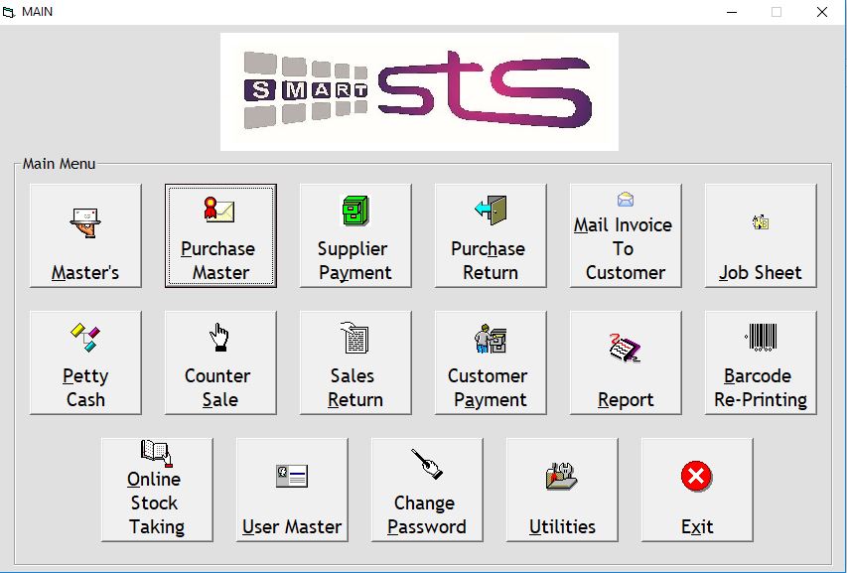Go to Customer Payment
Image resolution: width=847 pixels, height=573 pixels.
tap(491, 362)
